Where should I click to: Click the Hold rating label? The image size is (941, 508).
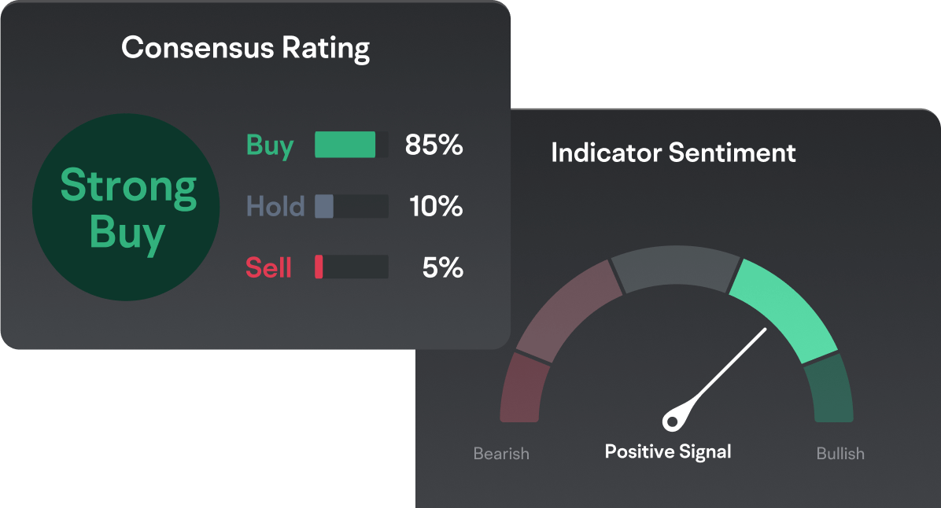click(275, 207)
